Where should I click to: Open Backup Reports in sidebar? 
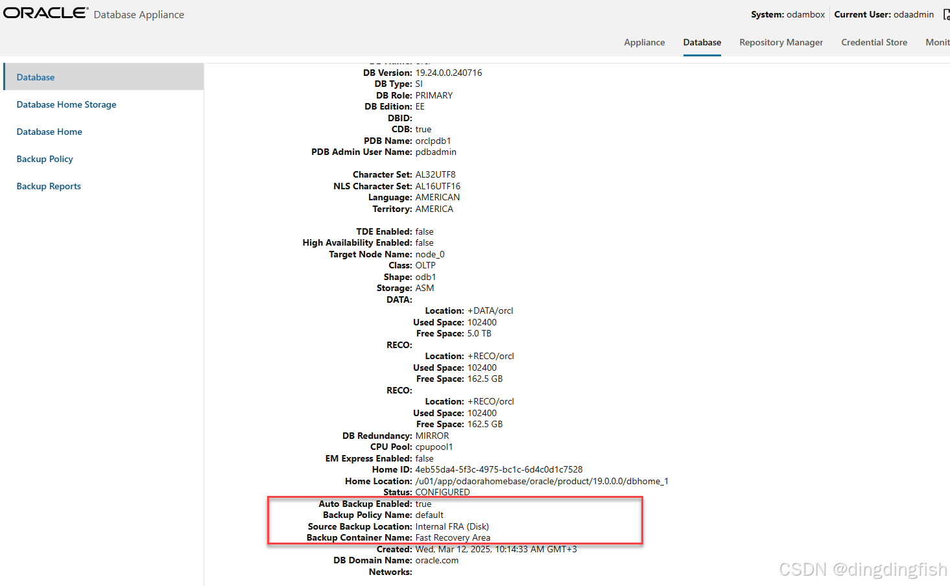point(49,186)
